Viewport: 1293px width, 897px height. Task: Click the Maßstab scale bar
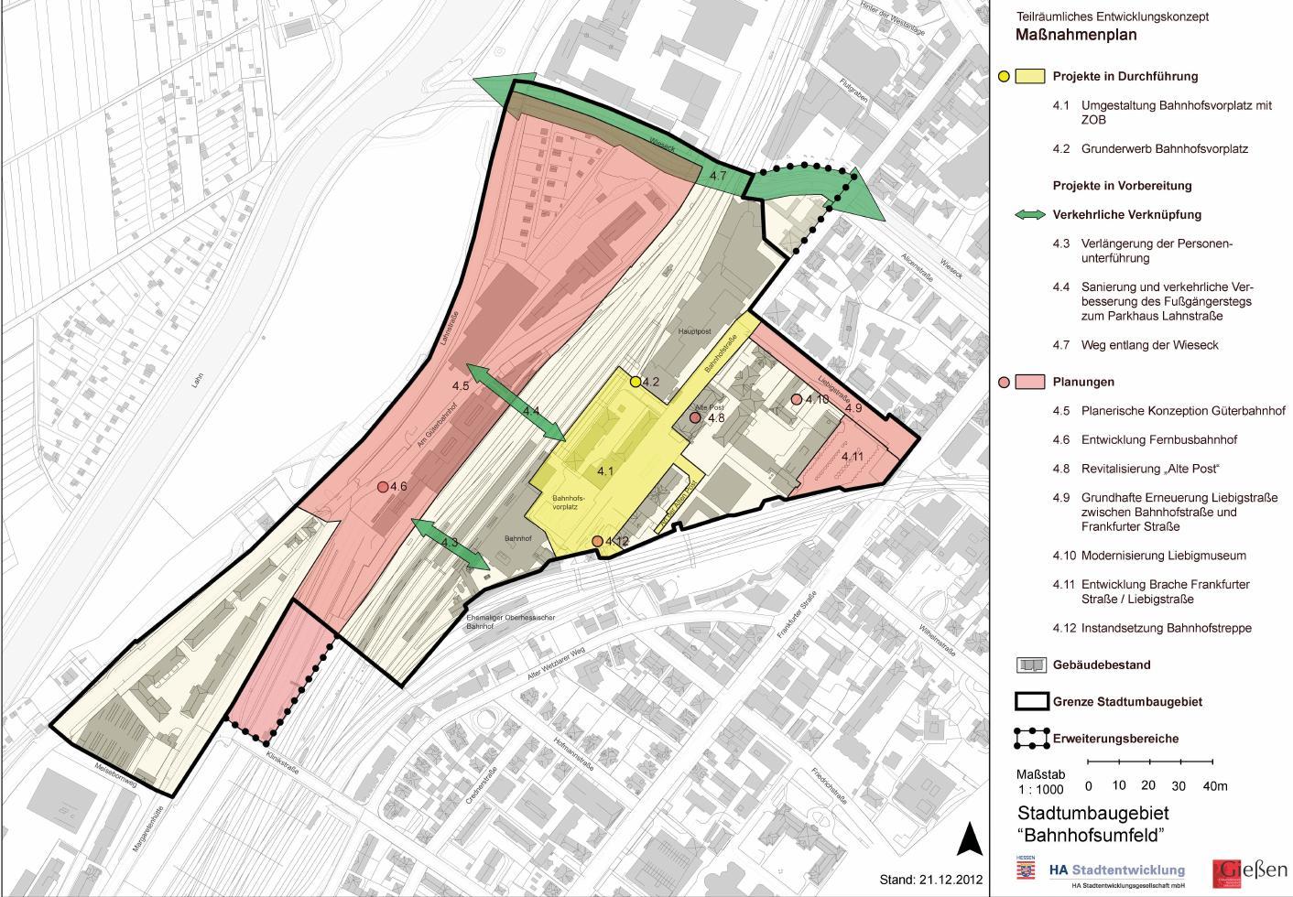click(1150, 762)
